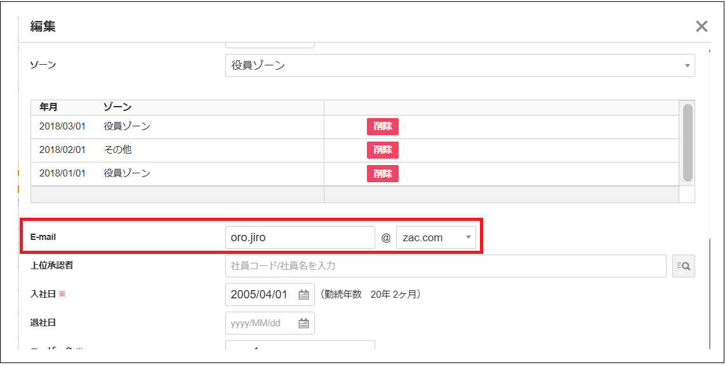Expand the zac.com email domain dropdown
This screenshot has width=725, height=365.
pyautogui.click(x=436, y=237)
